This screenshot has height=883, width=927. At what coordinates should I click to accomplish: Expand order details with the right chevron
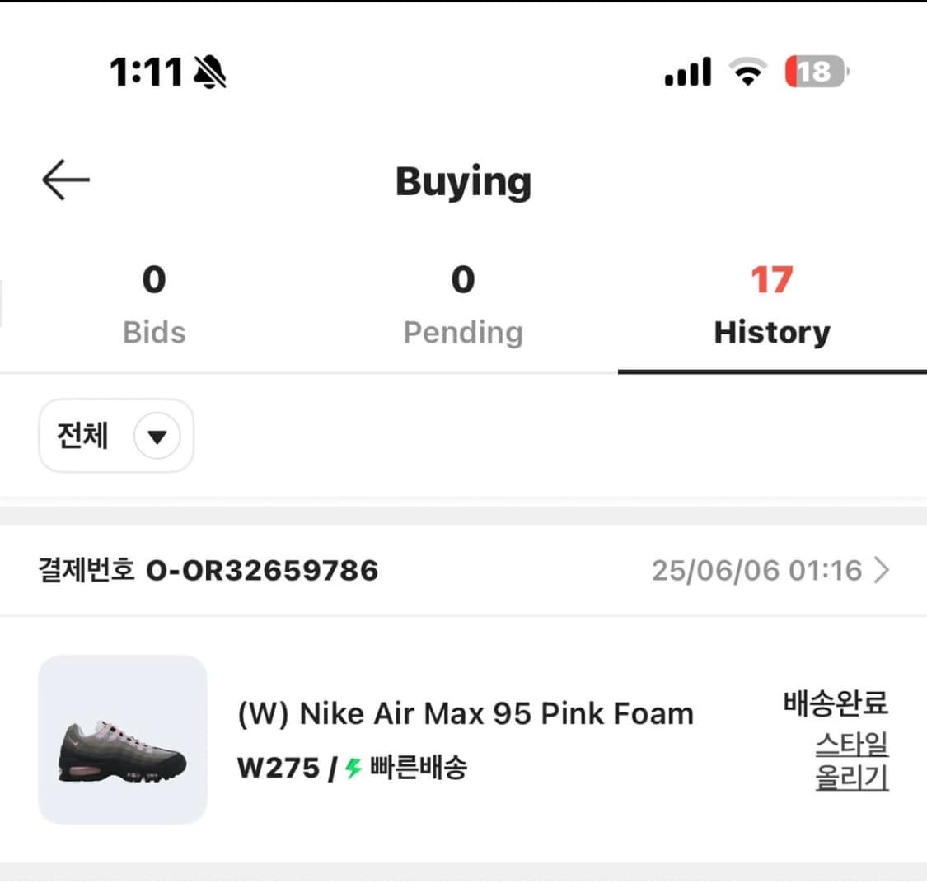click(x=886, y=569)
